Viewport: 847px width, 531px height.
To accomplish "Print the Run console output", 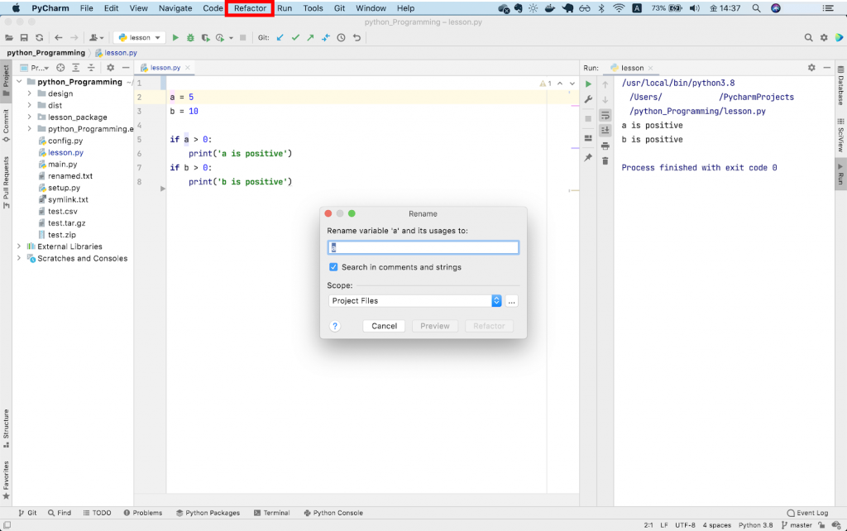I will point(605,146).
